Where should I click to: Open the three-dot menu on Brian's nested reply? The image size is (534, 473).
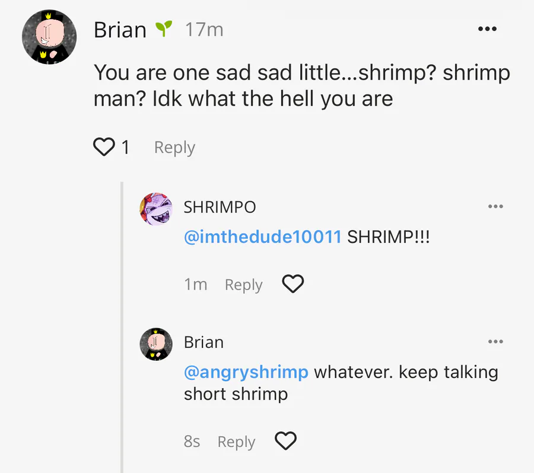coord(495,342)
